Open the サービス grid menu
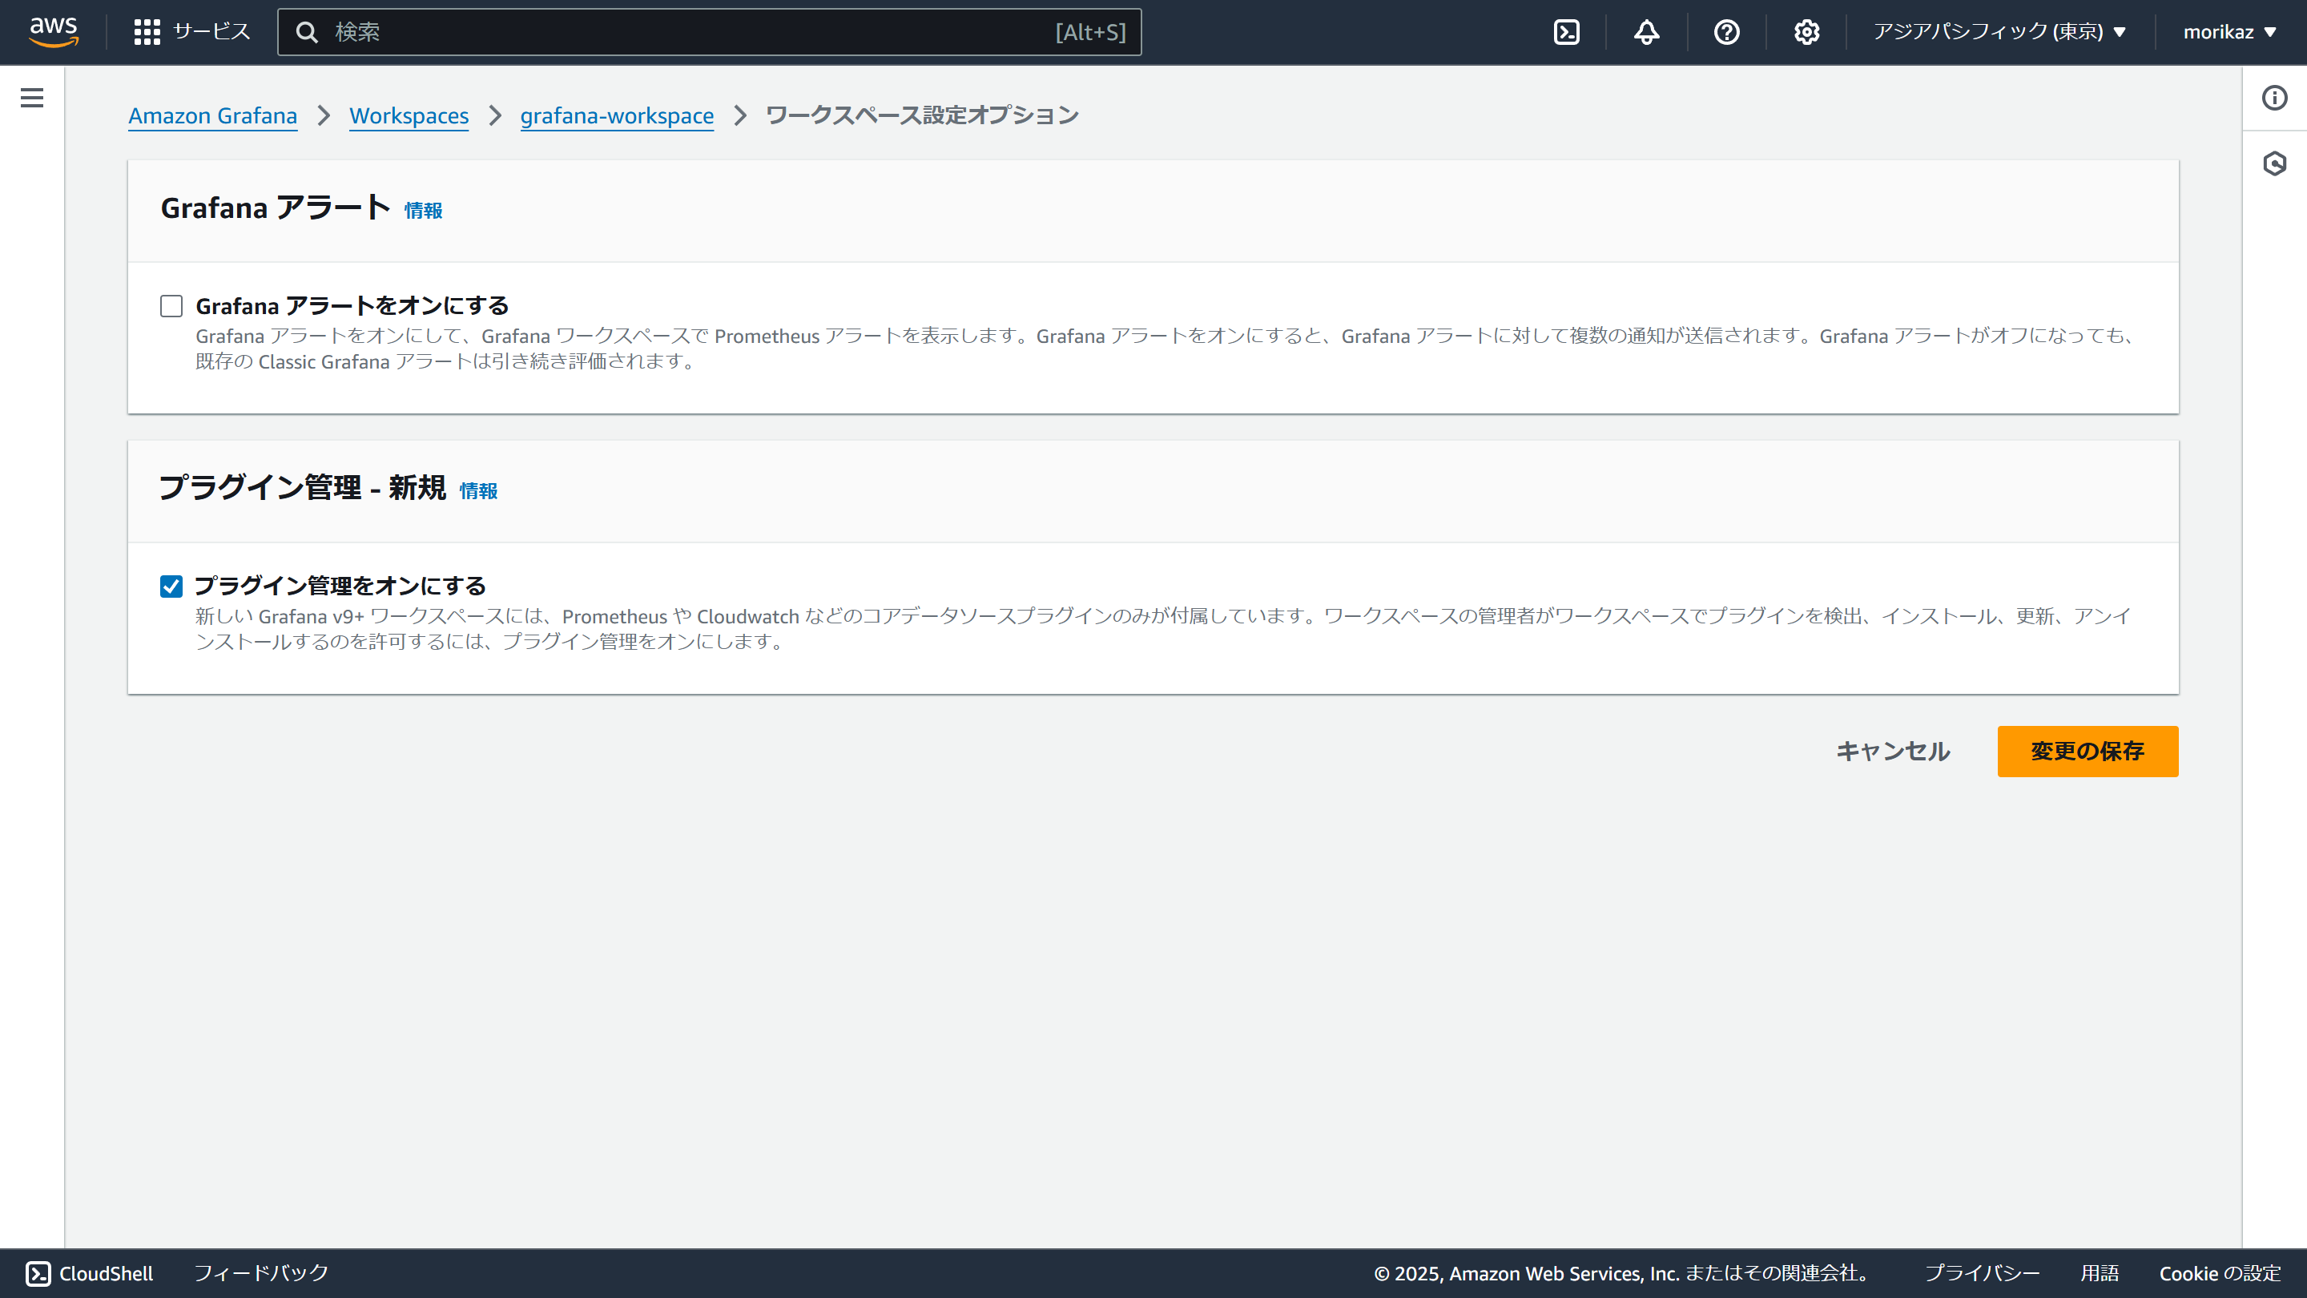2307x1298 pixels. 191,32
